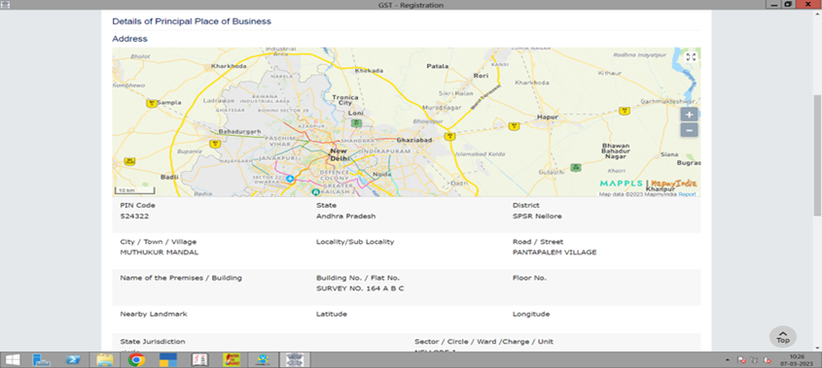Viewport: 822px width, 368px height.
Task: Select road value PANTAPALEM VILLAGE
Action: tap(554, 251)
